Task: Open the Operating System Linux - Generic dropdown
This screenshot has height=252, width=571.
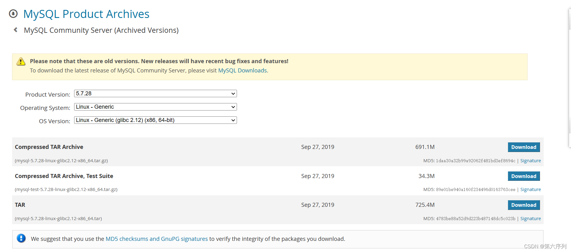Action: [x=155, y=107]
